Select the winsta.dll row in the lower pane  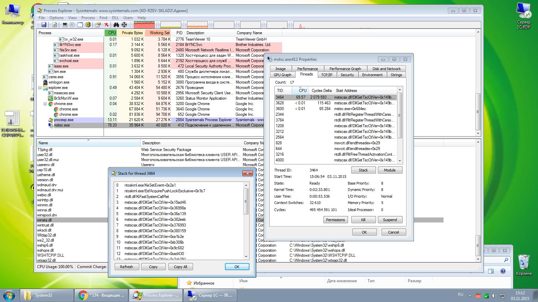point(240,220)
